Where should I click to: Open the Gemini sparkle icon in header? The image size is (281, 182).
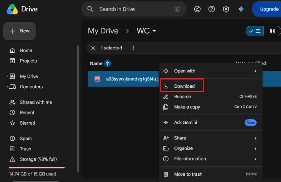coord(241,9)
